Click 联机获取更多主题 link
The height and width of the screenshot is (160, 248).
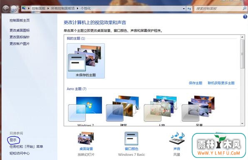pyautogui.click(x=221, y=83)
